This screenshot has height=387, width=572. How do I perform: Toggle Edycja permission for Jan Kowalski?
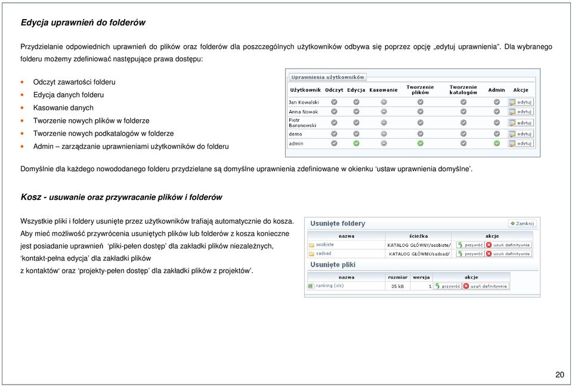click(x=357, y=102)
